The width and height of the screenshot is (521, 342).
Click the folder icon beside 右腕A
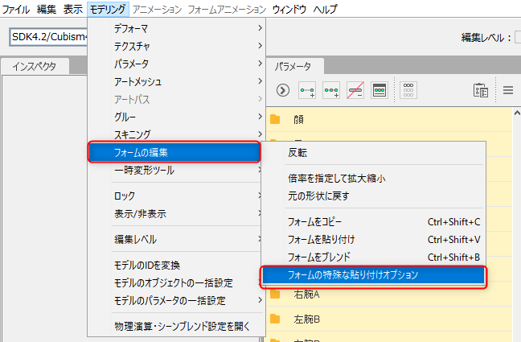coord(275,294)
